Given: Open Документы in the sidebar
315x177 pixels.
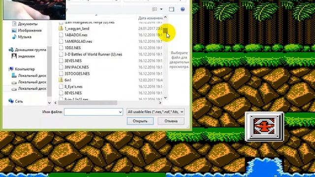Looking at the screenshot, I should coord(28,24).
